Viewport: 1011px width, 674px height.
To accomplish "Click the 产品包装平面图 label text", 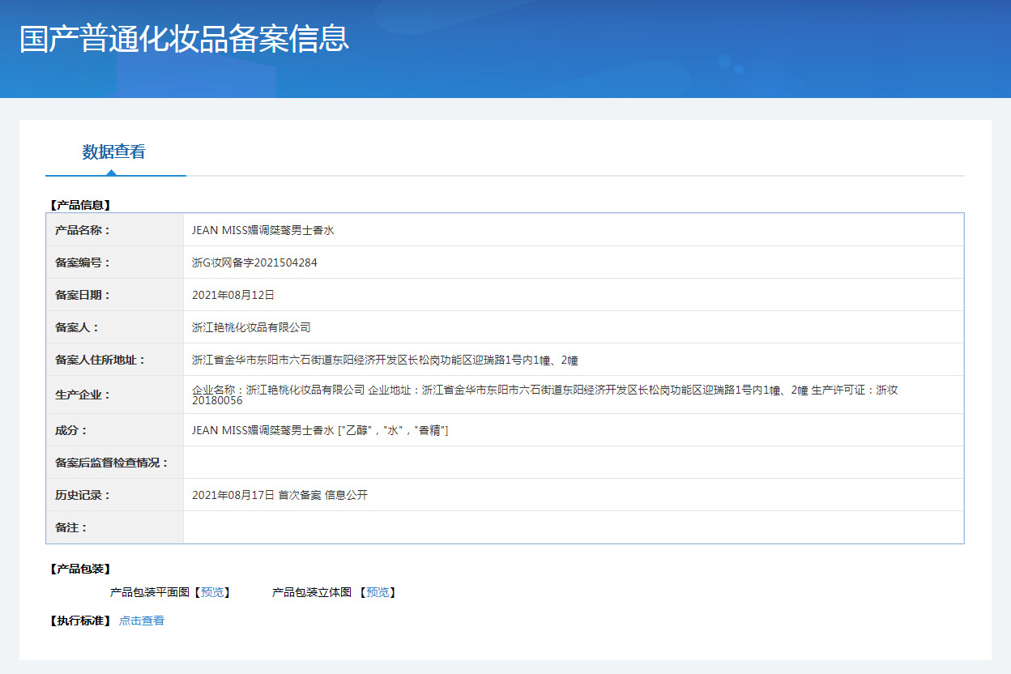I will coord(150,593).
